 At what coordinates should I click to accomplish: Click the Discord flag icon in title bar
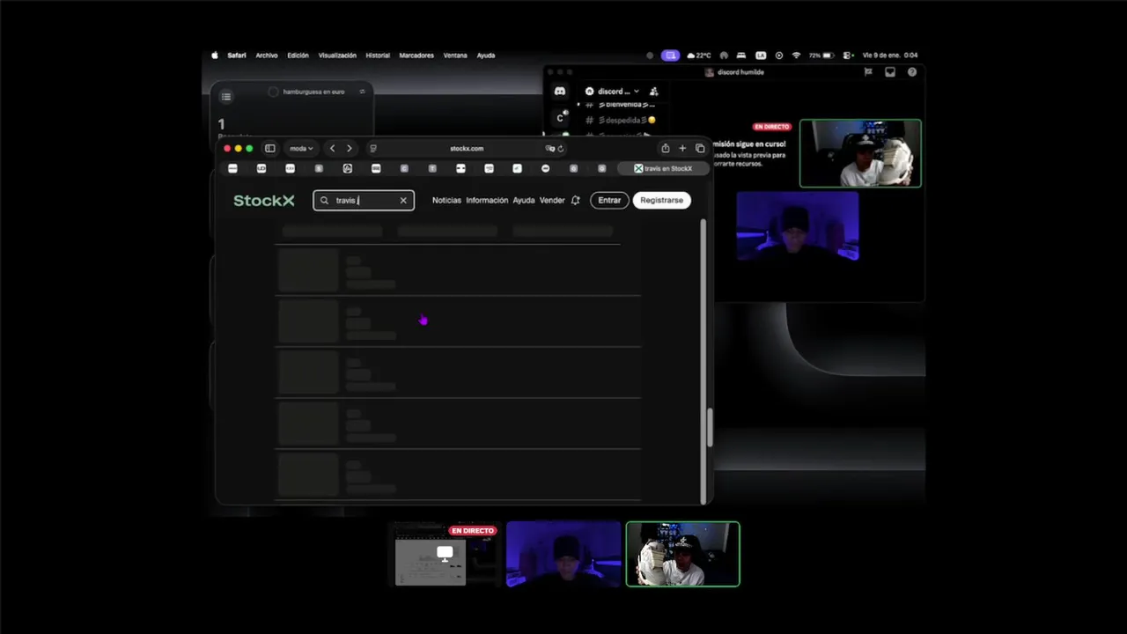click(868, 72)
